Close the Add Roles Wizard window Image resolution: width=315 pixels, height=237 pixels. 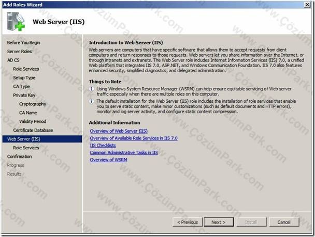(x=307, y=5)
